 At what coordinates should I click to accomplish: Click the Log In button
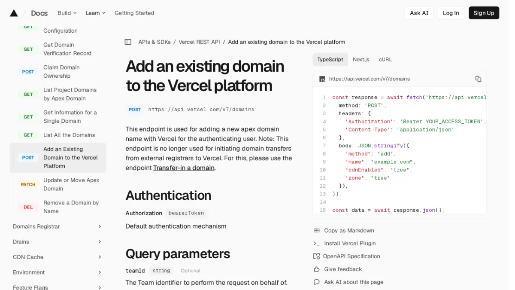click(451, 13)
